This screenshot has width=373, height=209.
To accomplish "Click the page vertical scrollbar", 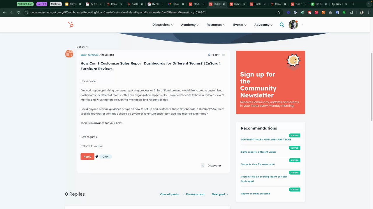I will [x=371, y=87].
